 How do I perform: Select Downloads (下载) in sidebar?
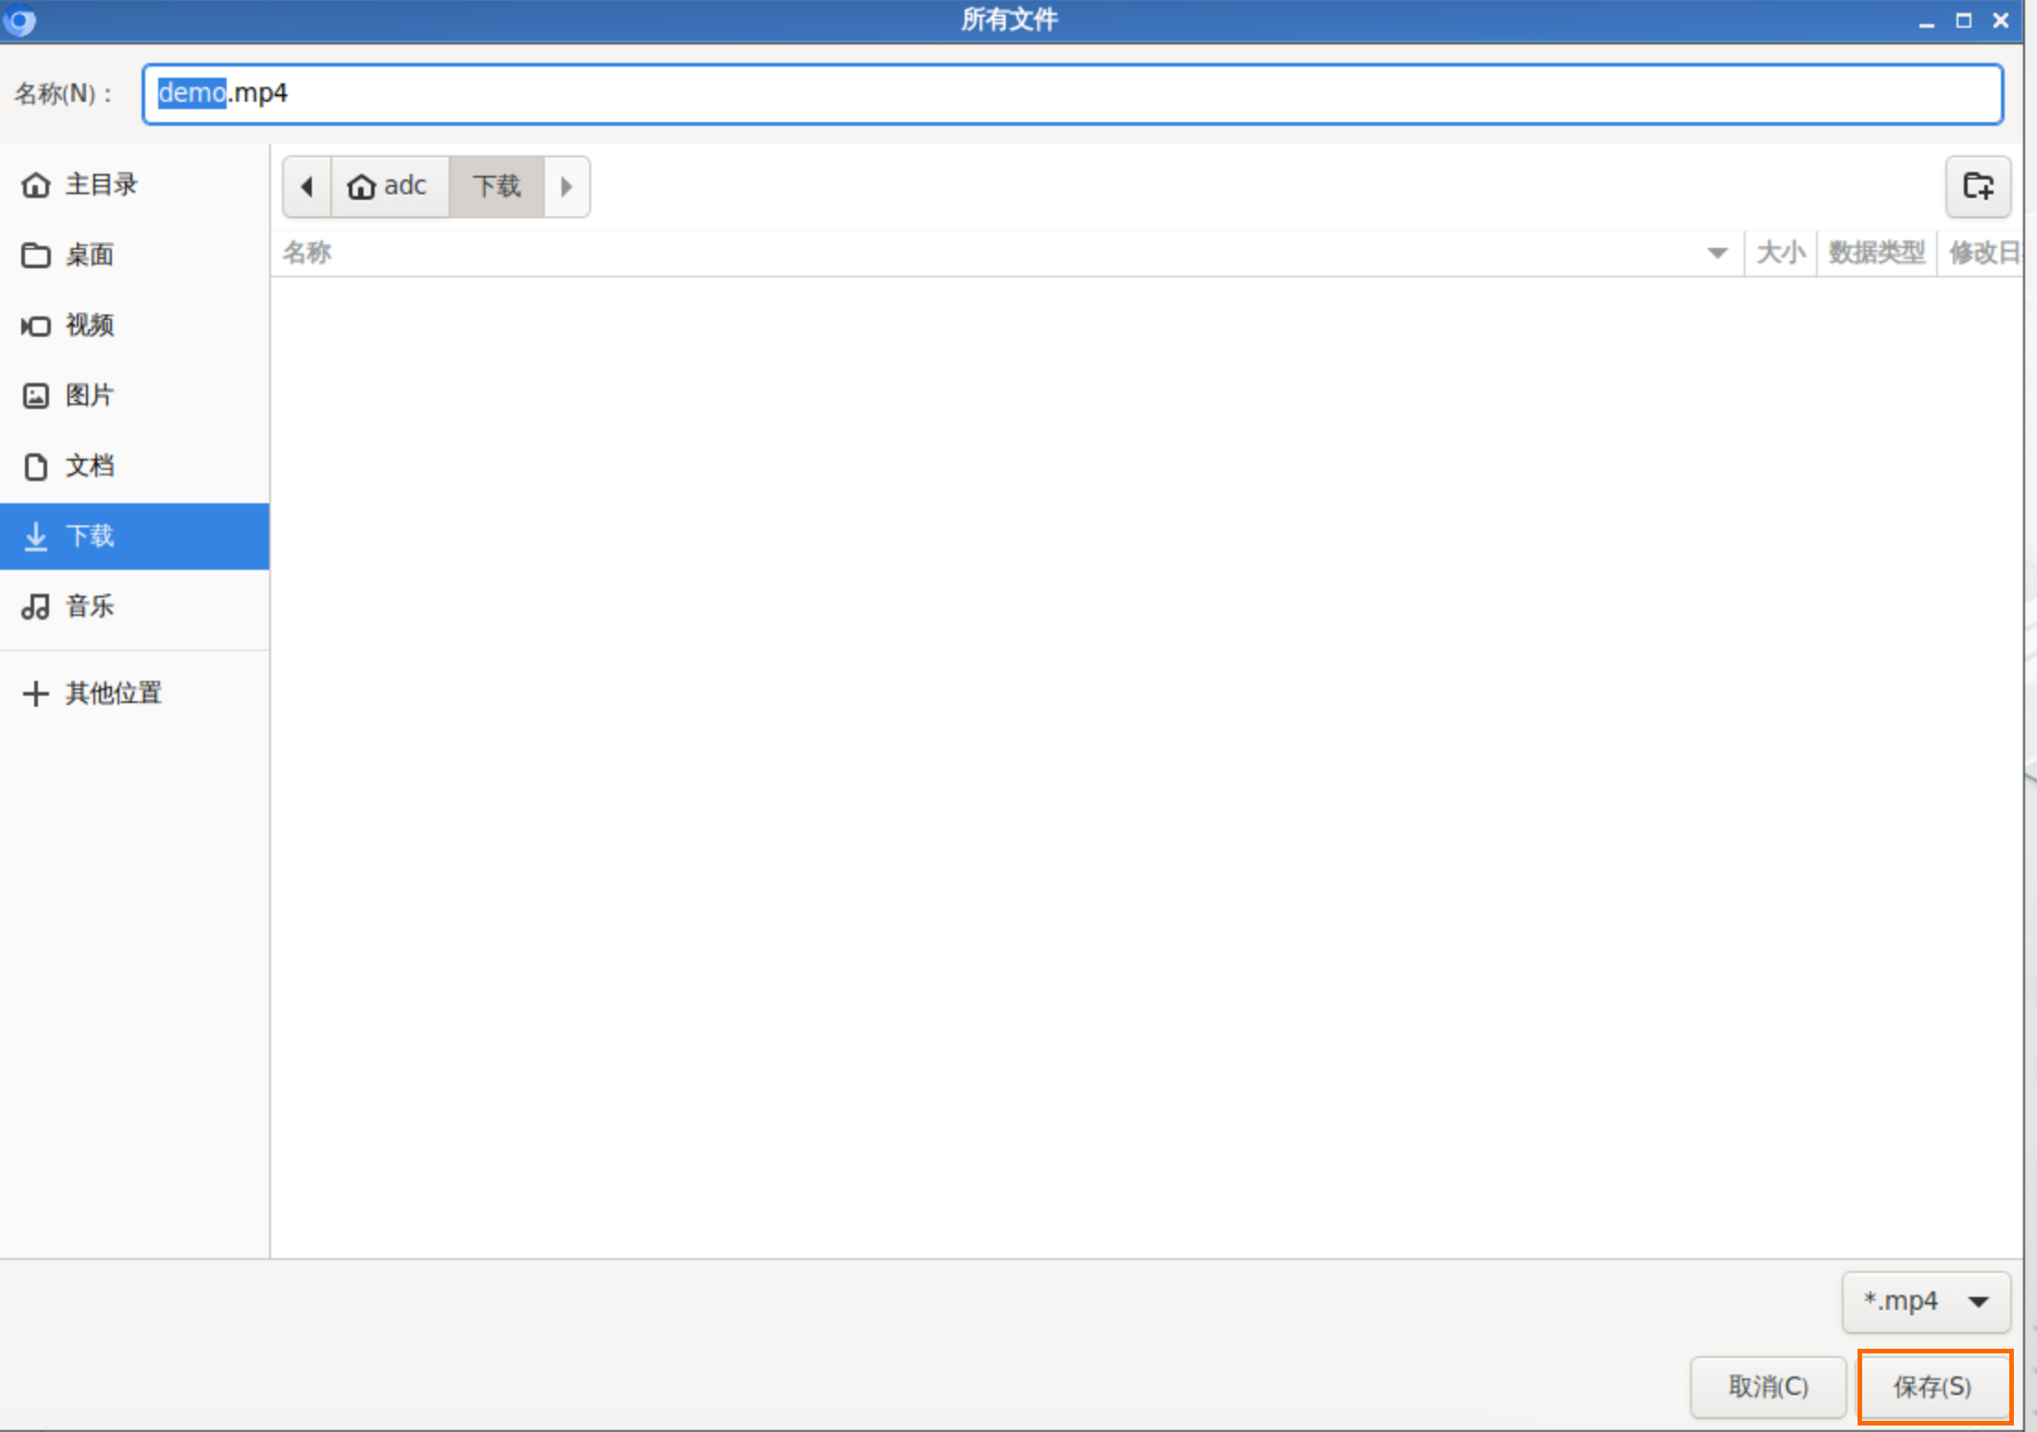(x=89, y=537)
